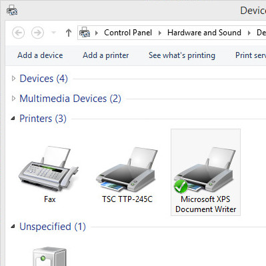Go back with the Back arrow button
Image resolution: width=266 pixels, height=266 pixels.
point(18,33)
